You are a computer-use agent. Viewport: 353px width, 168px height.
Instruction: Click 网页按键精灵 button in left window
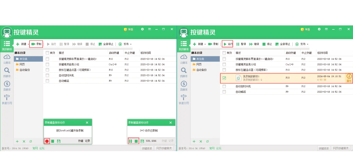164,148
